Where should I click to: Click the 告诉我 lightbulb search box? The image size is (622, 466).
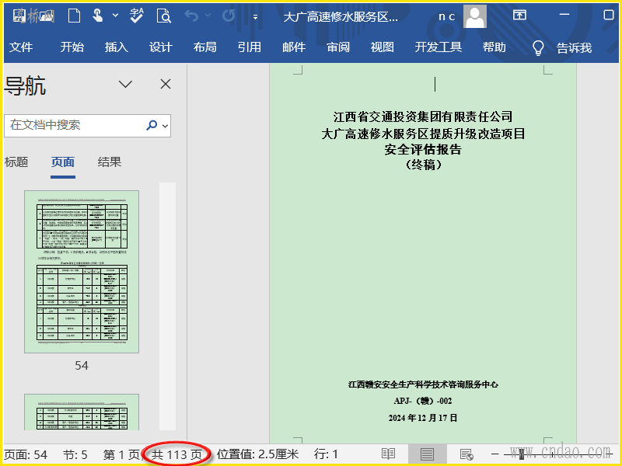click(x=561, y=47)
